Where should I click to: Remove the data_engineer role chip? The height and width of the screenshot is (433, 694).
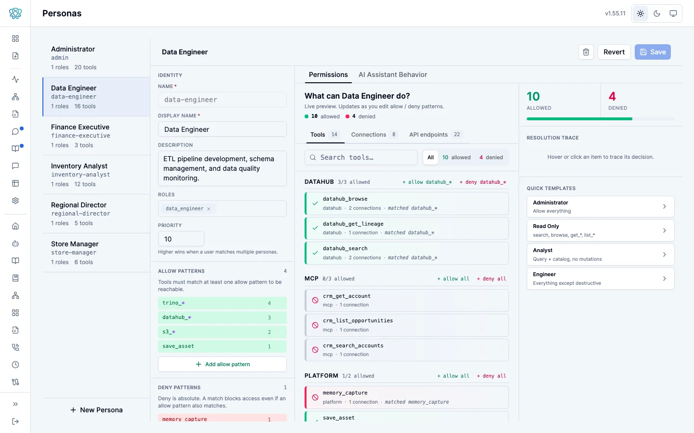[x=209, y=209]
